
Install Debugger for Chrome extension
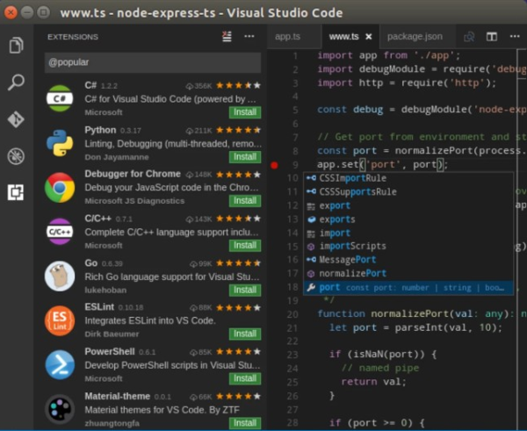click(245, 200)
